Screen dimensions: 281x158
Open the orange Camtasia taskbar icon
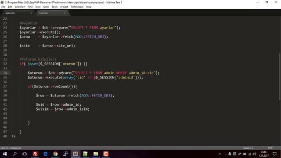click(x=106, y=154)
